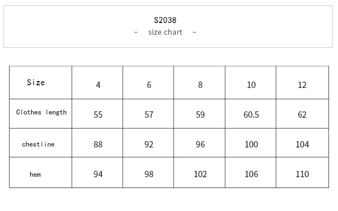Click the chestline value 104
Viewport: 338px width, 211px height.
[x=302, y=144]
